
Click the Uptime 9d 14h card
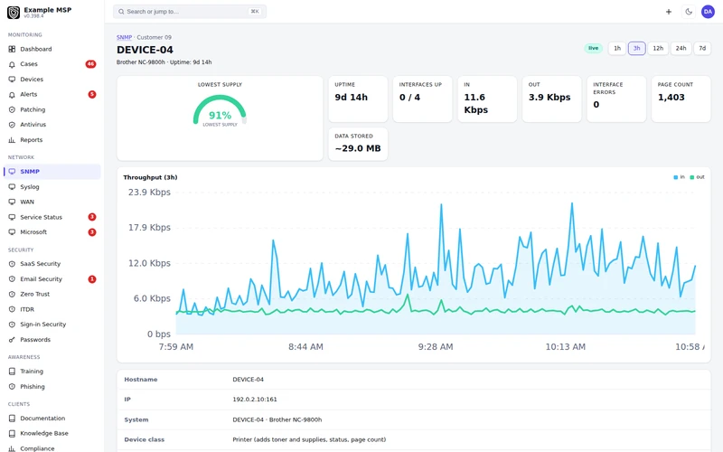pyautogui.click(x=358, y=99)
